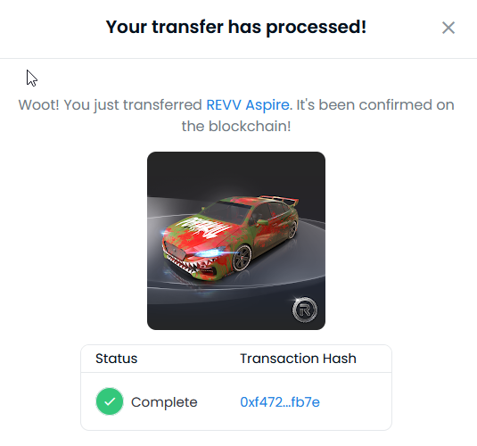The image size is (477, 446).
Task: Click the Complete status label
Action: tap(164, 402)
